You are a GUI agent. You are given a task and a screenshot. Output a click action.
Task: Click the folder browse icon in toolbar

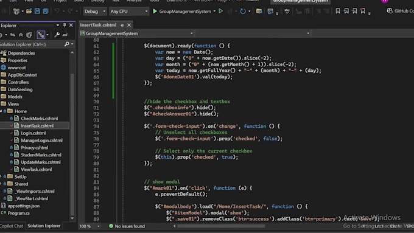click(x=259, y=11)
